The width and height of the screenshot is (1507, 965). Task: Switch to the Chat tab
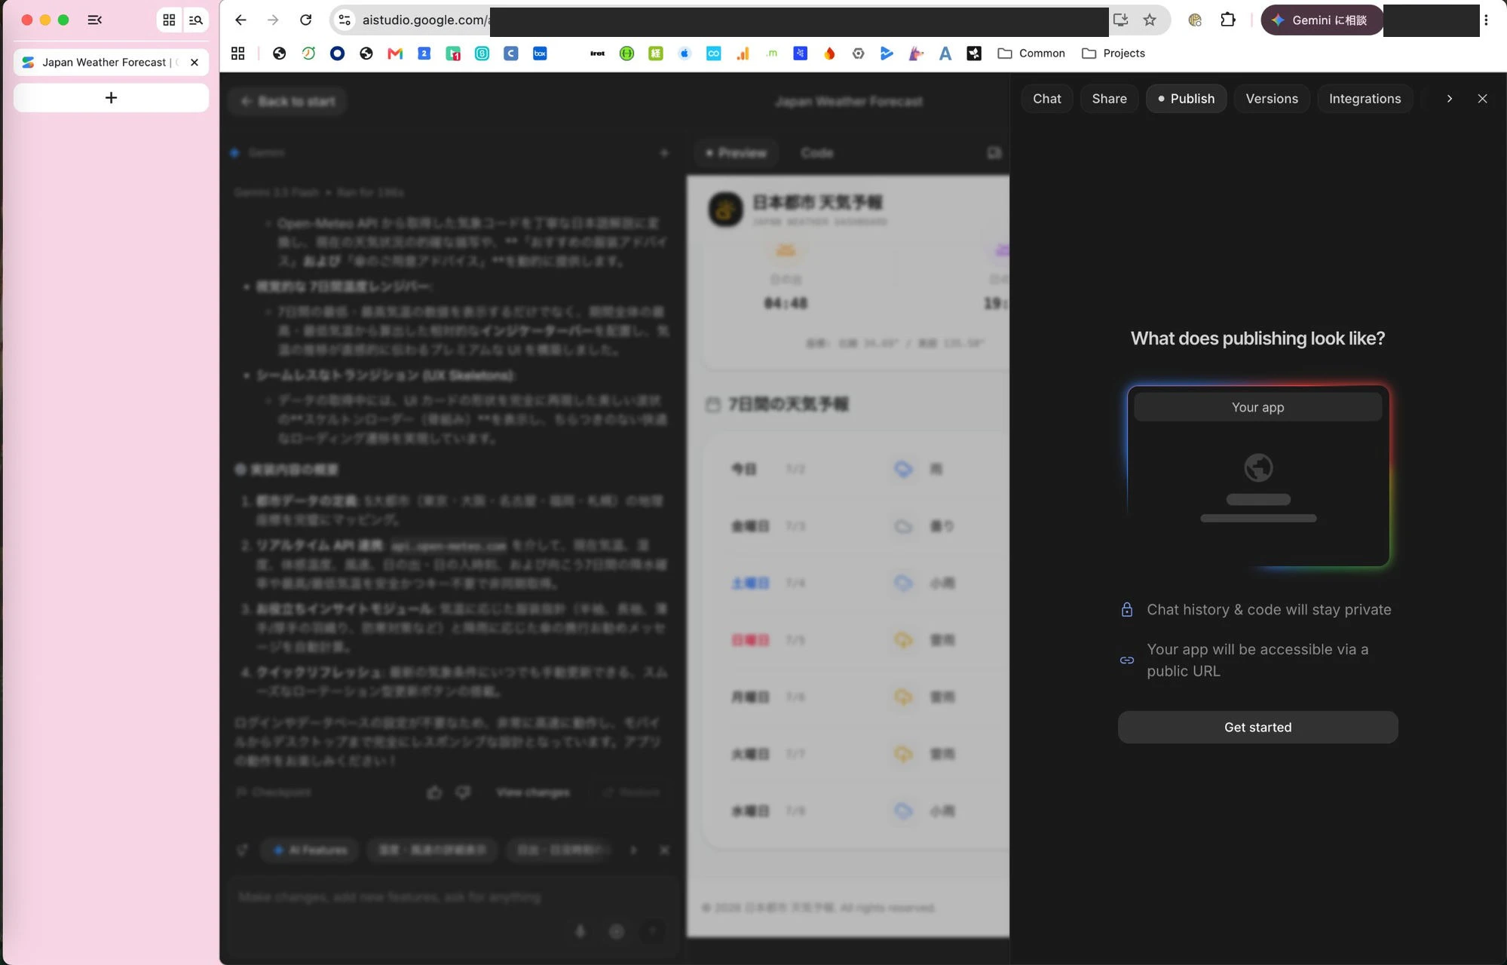[1047, 99]
